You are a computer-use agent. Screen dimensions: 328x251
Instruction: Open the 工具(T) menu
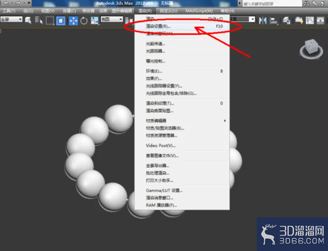[9, 11]
